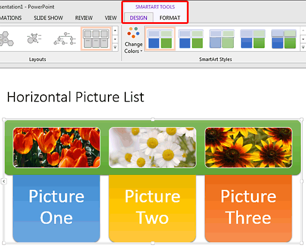Open the View ribbon tab
The image size is (306, 247).
tap(111, 18)
